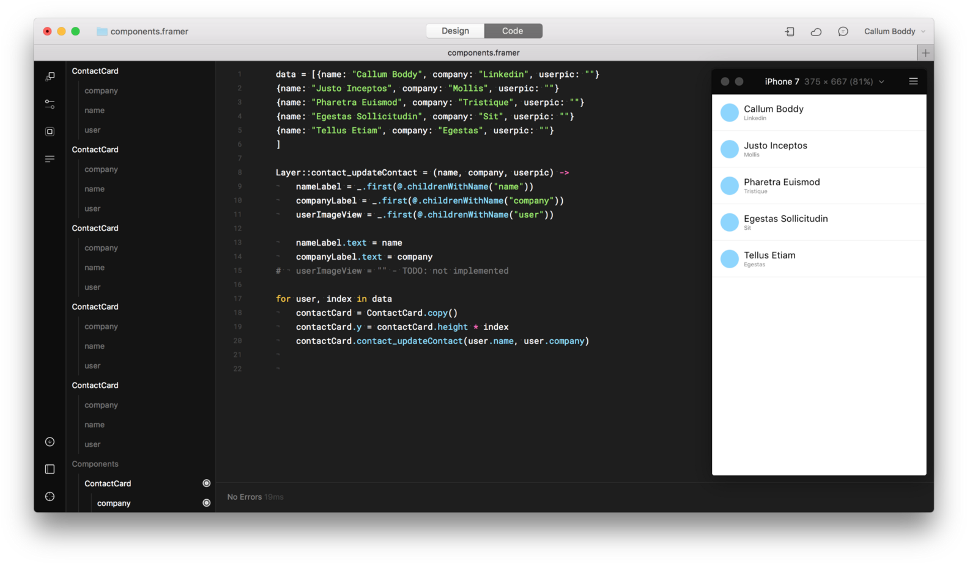Click the layers insert icon in the left sidebar
The width and height of the screenshot is (967, 564).
click(50, 76)
